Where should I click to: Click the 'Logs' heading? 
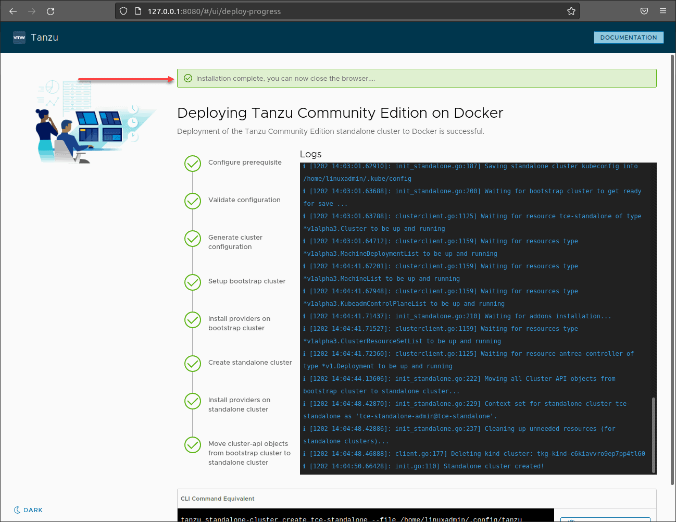[x=311, y=154]
